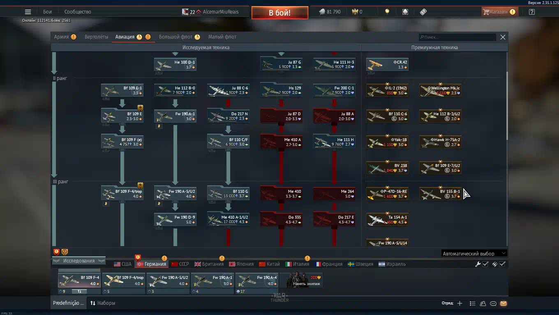Open the diamond-shaped icon in top bar

pyautogui.click(x=405, y=12)
